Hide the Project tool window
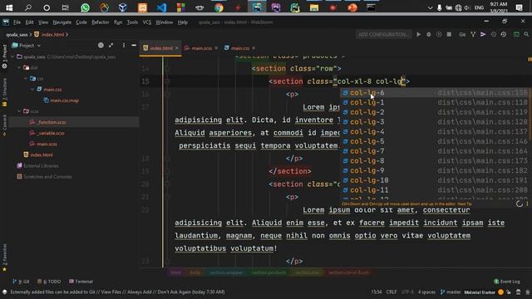The height and width of the screenshot is (299, 532). point(134,45)
